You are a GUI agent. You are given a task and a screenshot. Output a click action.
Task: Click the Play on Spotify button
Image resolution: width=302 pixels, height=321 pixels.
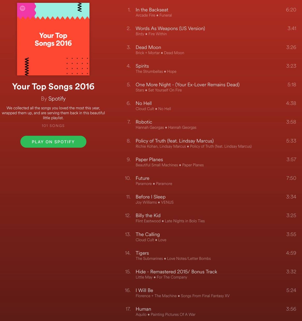click(x=53, y=142)
